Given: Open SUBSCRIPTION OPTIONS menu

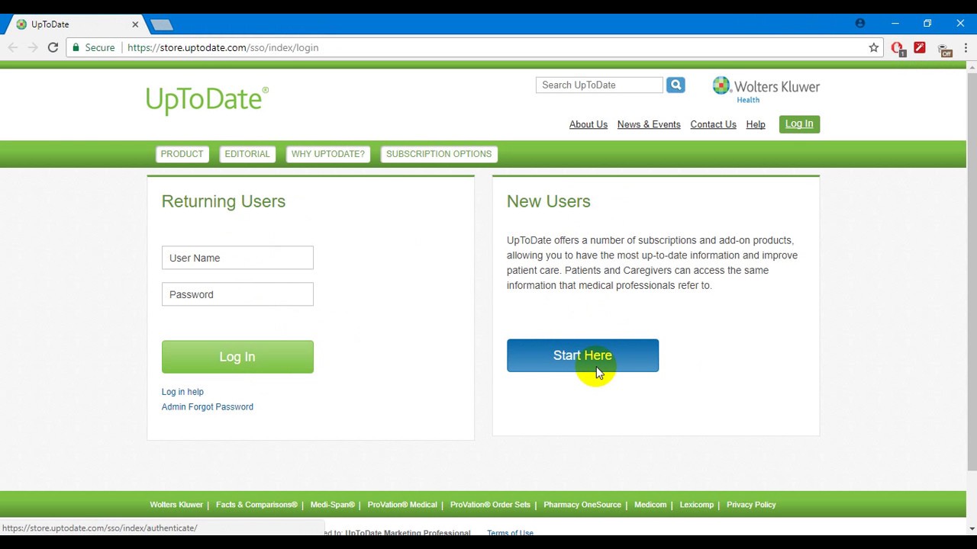Looking at the screenshot, I should [x=439, y=154].
